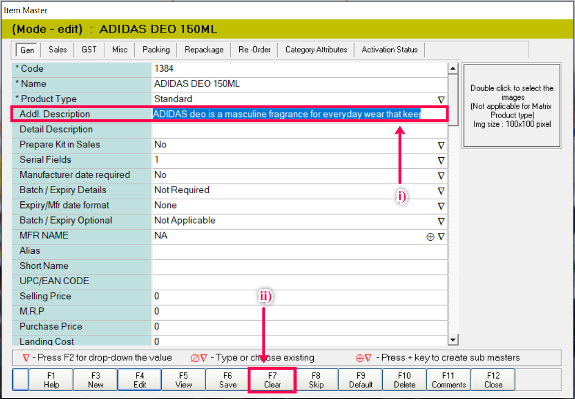
Task: Click the Name field ADIDAS DEO 150ML
Action: 299,84
